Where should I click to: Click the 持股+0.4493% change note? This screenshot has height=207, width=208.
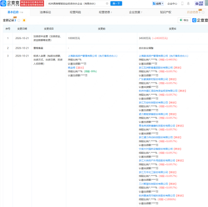click(x=168, y=60)
